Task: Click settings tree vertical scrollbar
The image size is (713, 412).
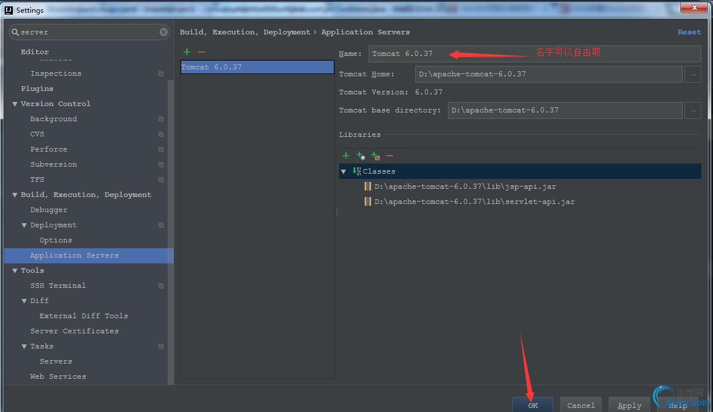Action: pyautogui.click(x=171, y=233)
